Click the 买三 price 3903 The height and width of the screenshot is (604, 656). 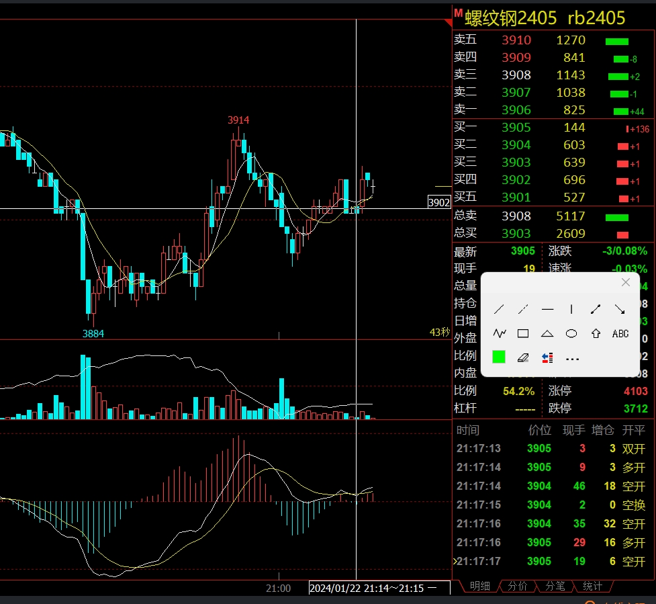click(516, 163)
